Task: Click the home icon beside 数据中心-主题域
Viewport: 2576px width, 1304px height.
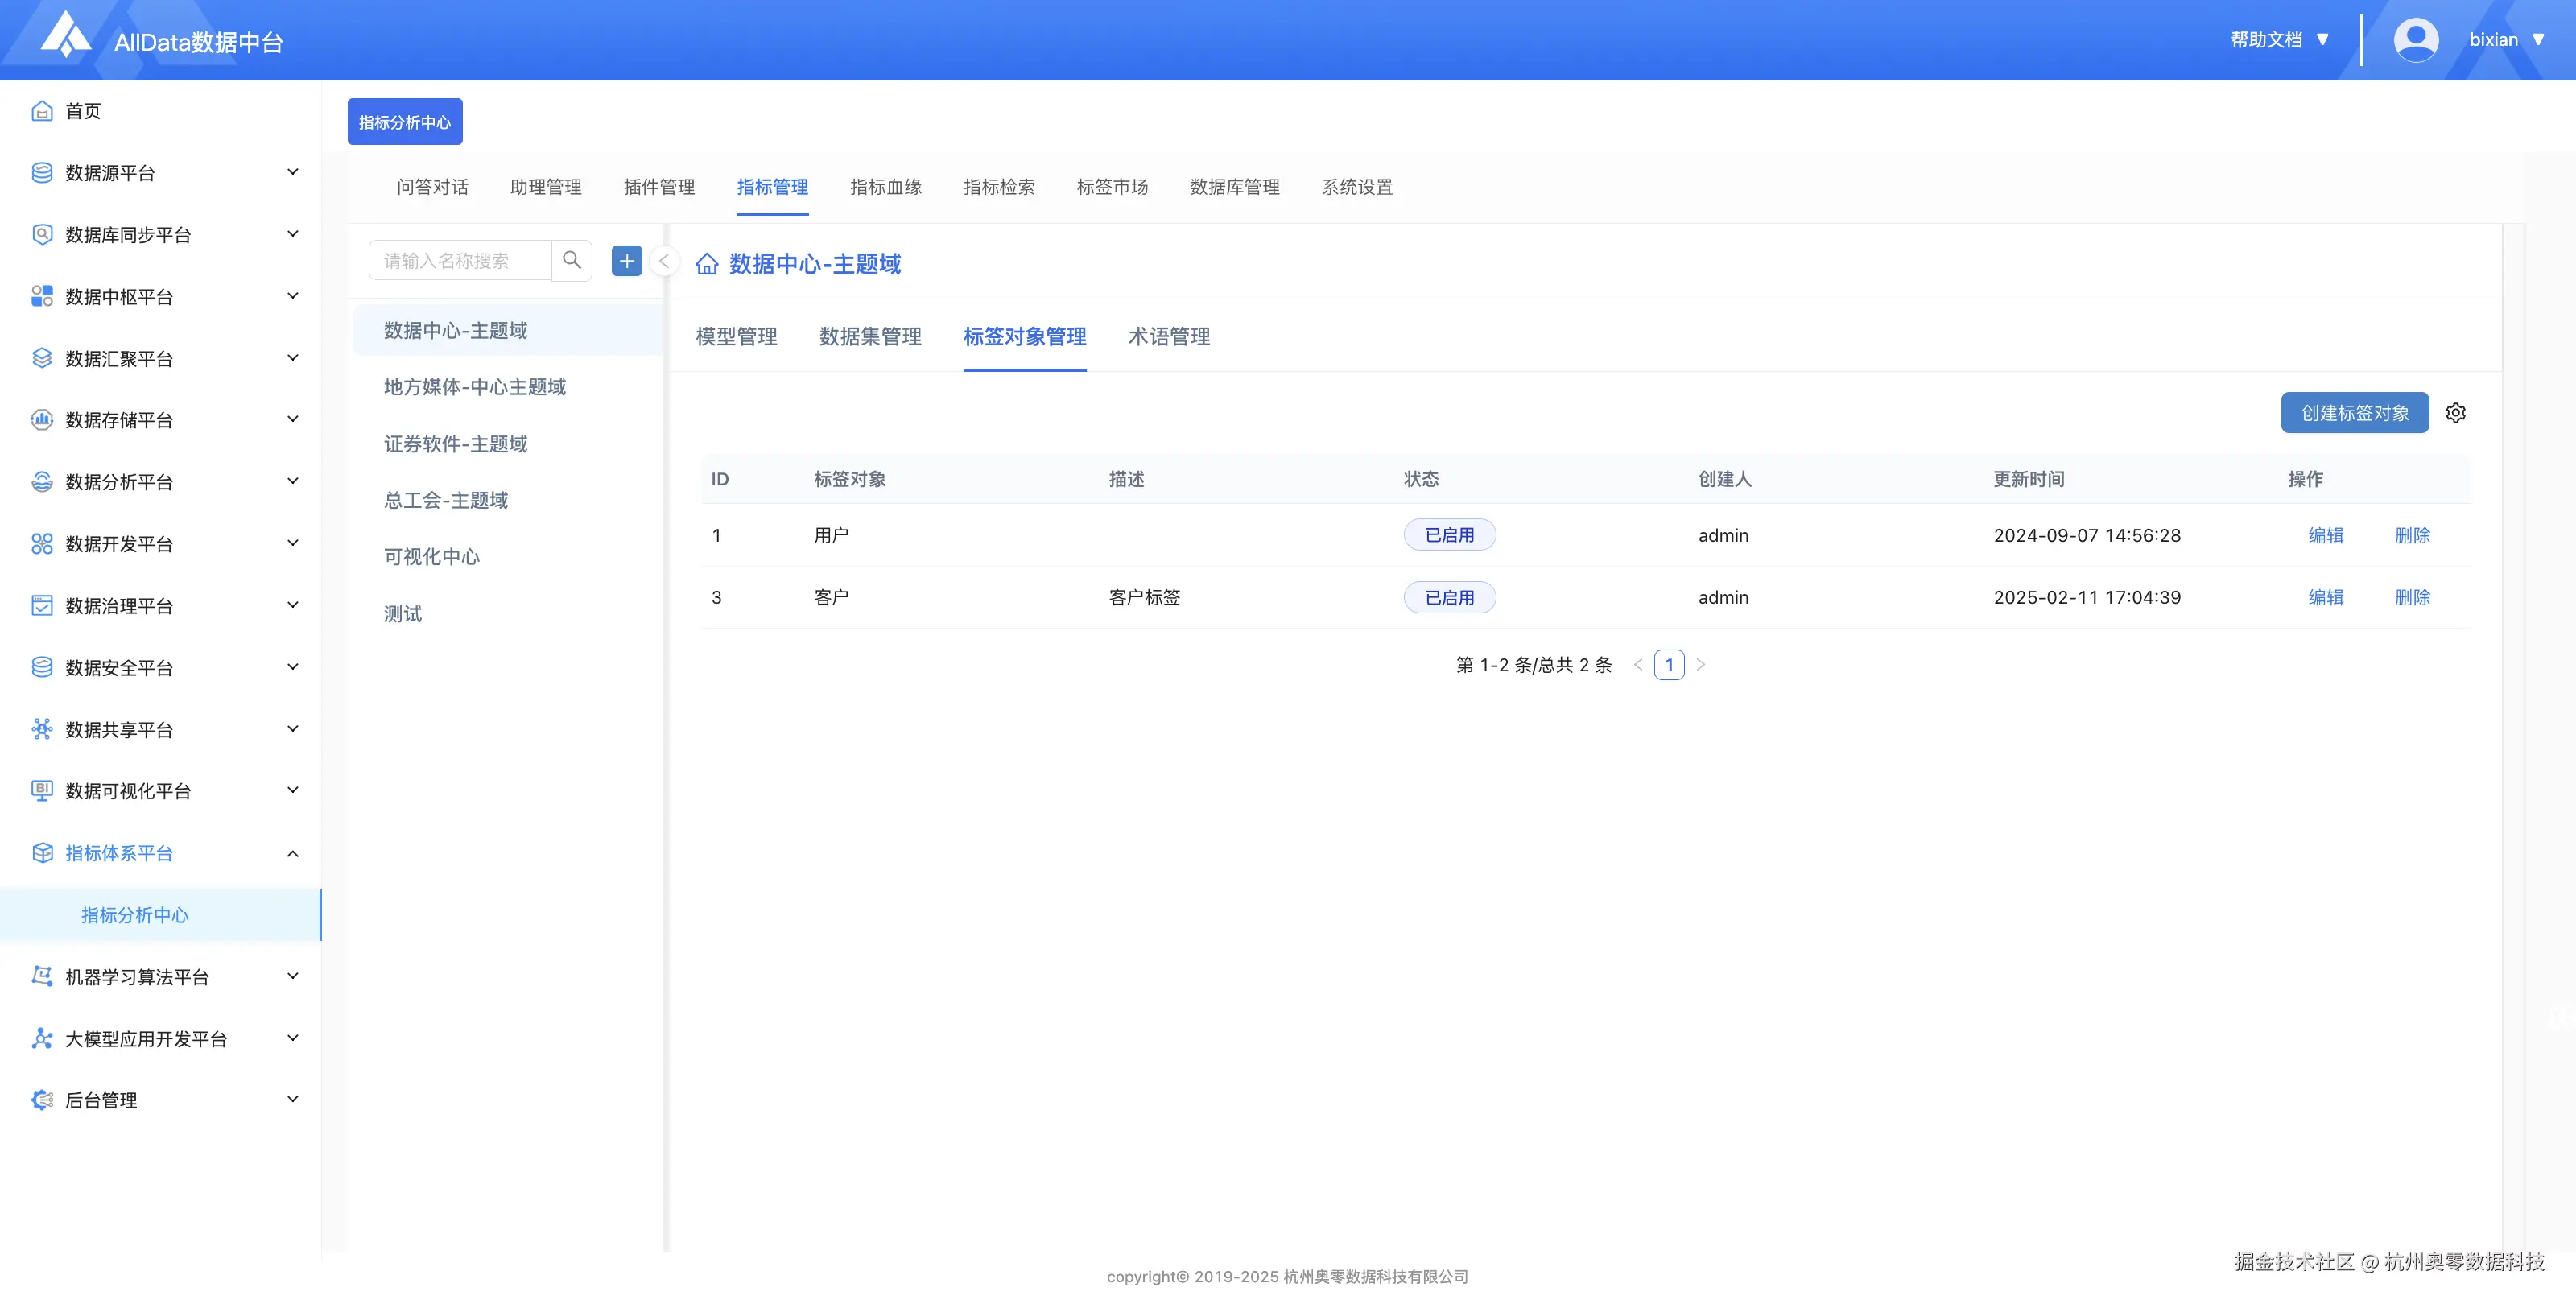Action: [x=707, y=264]
